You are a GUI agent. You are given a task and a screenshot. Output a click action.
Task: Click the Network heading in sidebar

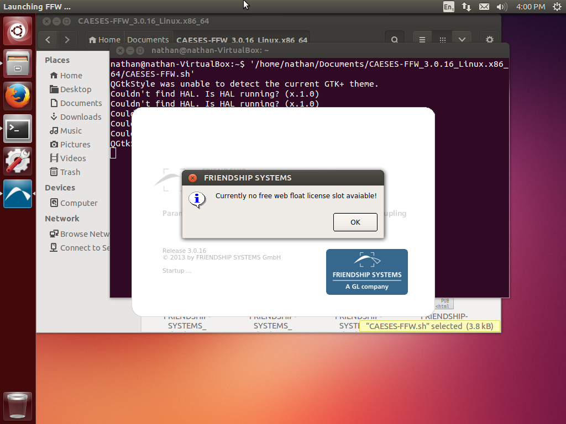coord(62,219)
